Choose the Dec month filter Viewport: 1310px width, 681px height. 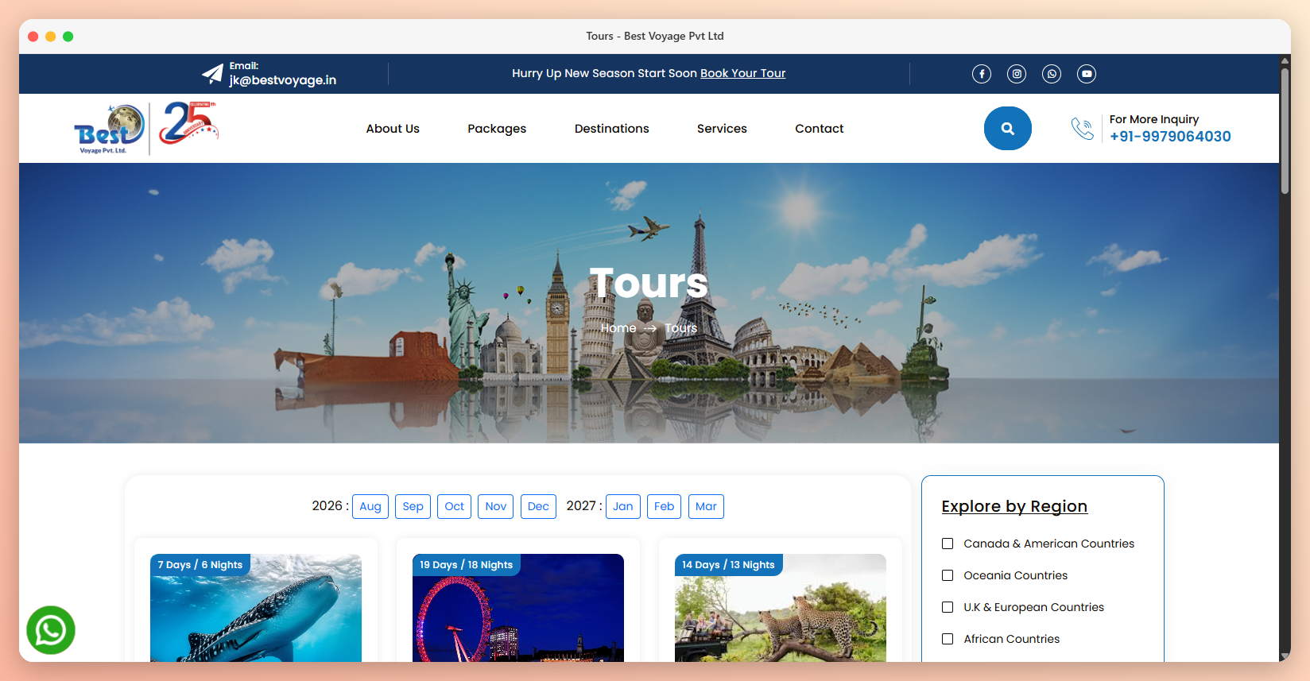(x=538, y=506)
